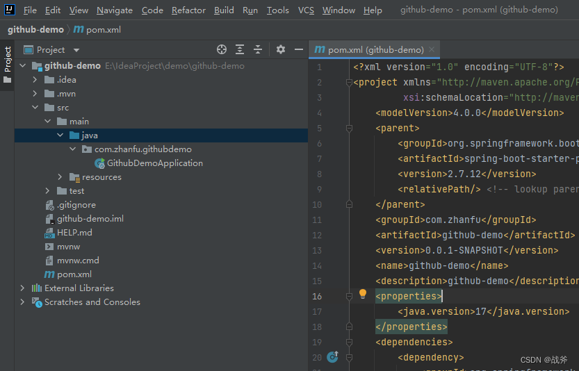Click the Expand All icon in Project panel
This screenshot has width=579, height=371.
click(x=240, y=49)
